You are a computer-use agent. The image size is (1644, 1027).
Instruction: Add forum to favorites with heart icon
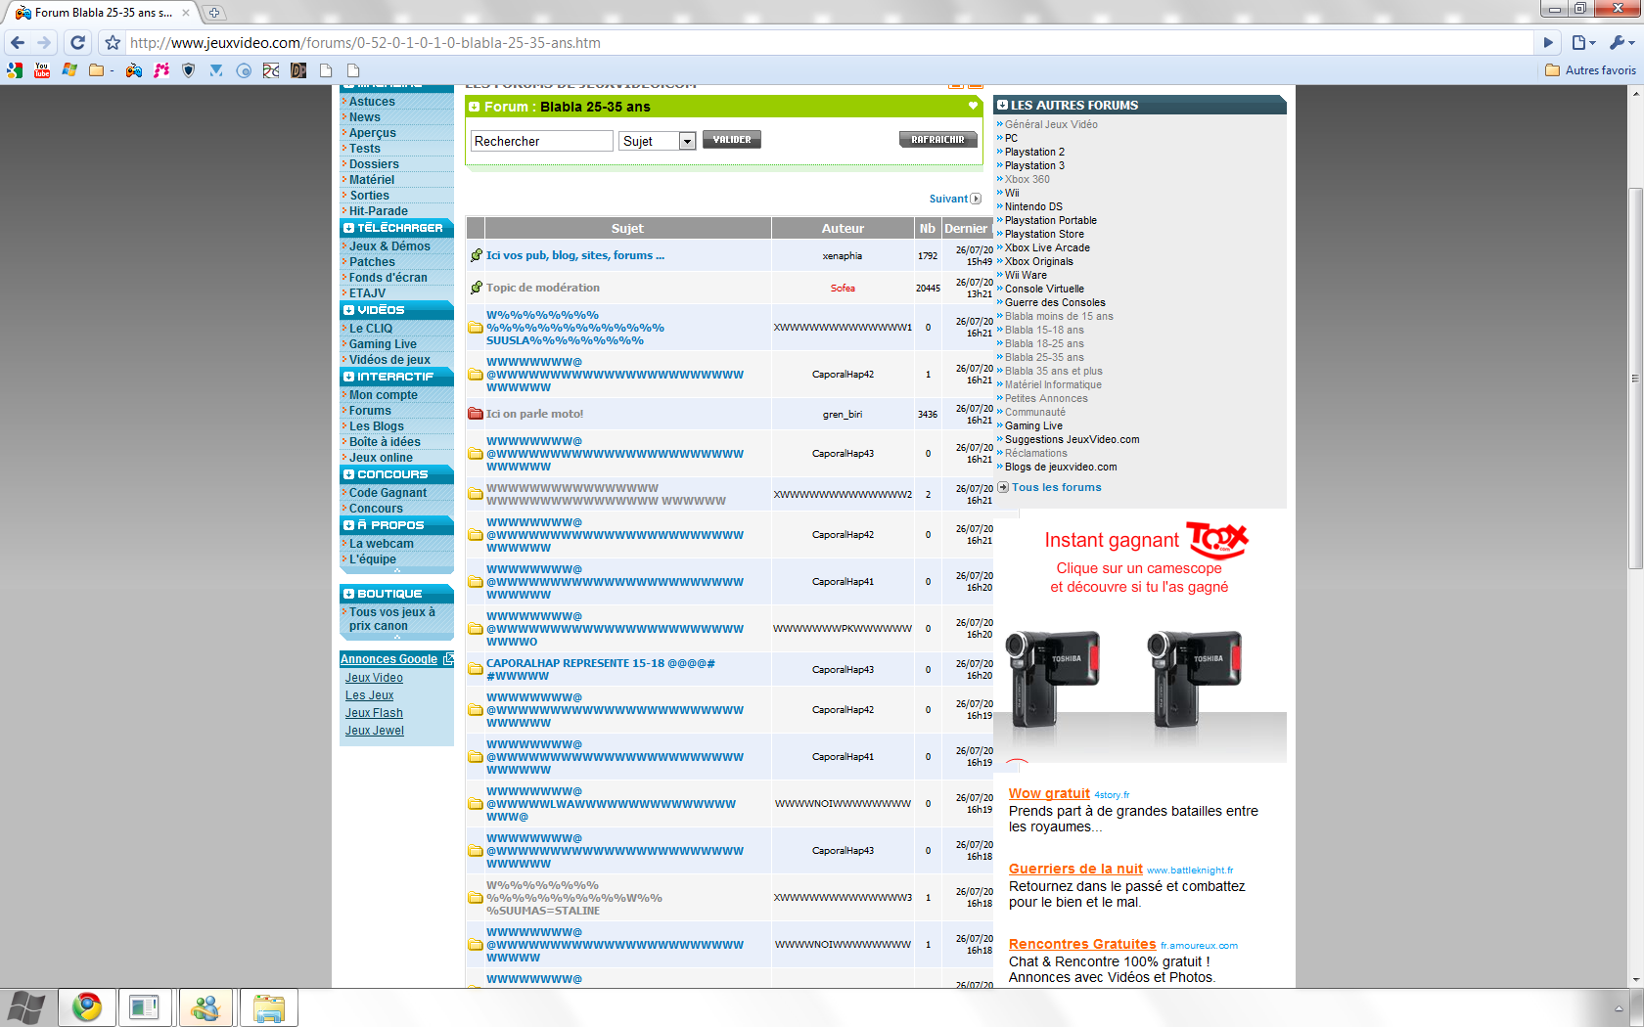pyautogui.click(x=973, y=106)
